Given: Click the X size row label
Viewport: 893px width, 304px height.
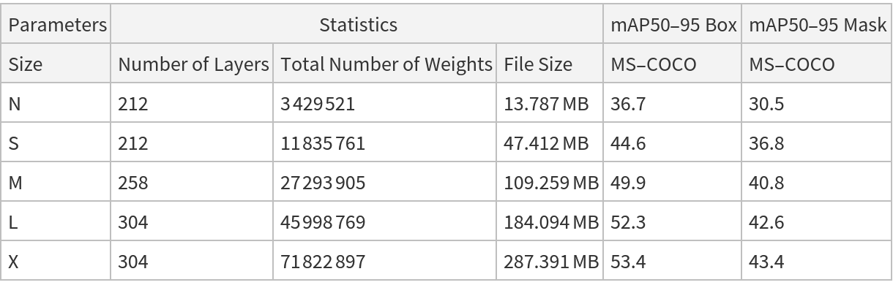Looking at the screenshot, I should (x=14, y=262).
